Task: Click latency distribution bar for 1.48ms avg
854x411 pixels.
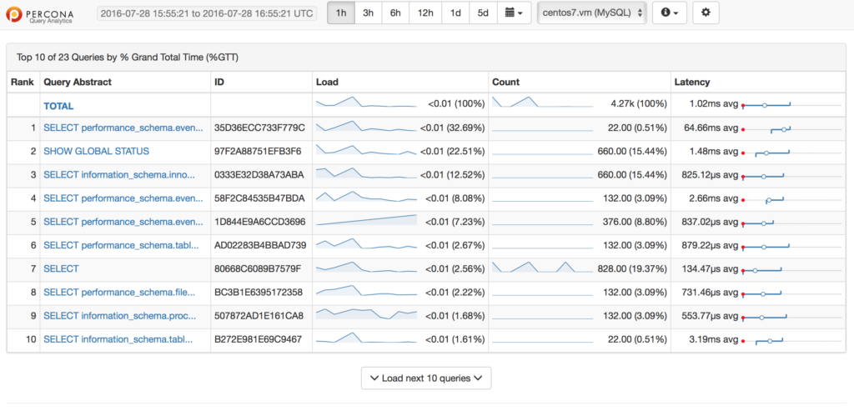Action: point(792,153)
